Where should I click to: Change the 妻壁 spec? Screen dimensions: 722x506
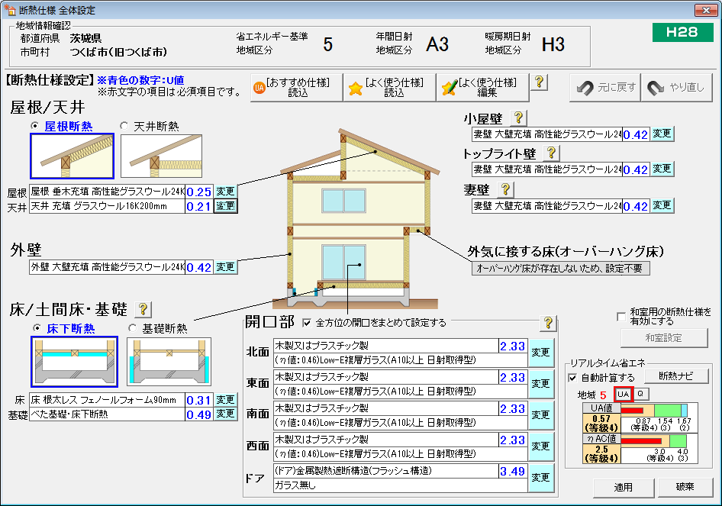[x=662, y=205]
